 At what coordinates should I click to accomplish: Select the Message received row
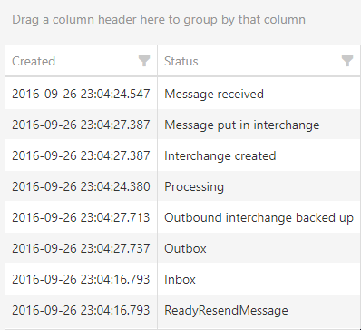point(183,94)
